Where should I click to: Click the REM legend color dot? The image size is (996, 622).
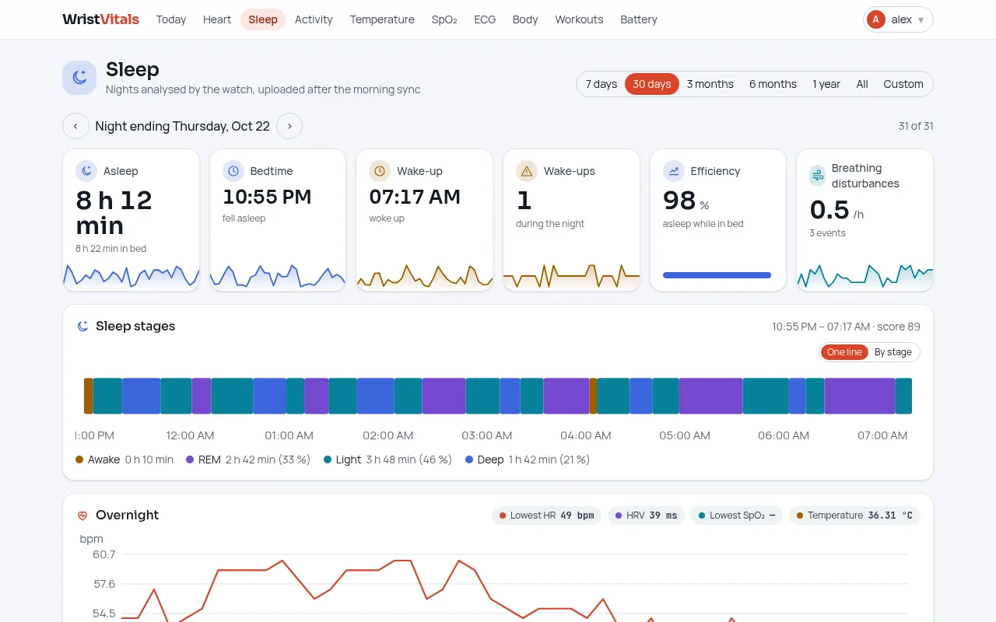tap(190, 460)
